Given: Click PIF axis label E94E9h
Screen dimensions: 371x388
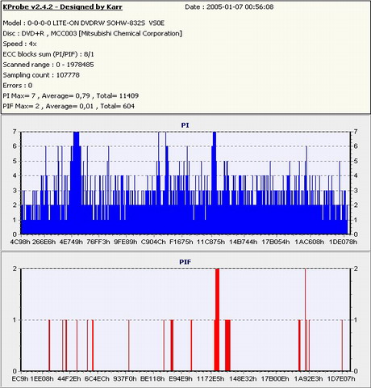Looking at the screenshot, I should (181, 379).
